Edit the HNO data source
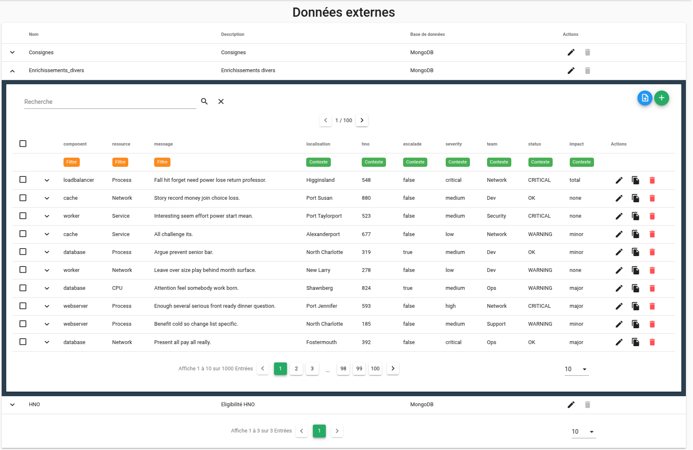The image size is (693, 450). click(x=571, y=405)
